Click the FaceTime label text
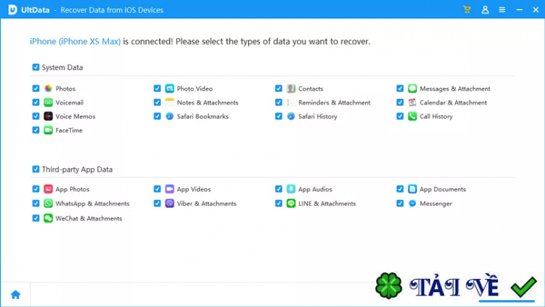Screen dimensions: 545x307 click(x=69, y=130)
